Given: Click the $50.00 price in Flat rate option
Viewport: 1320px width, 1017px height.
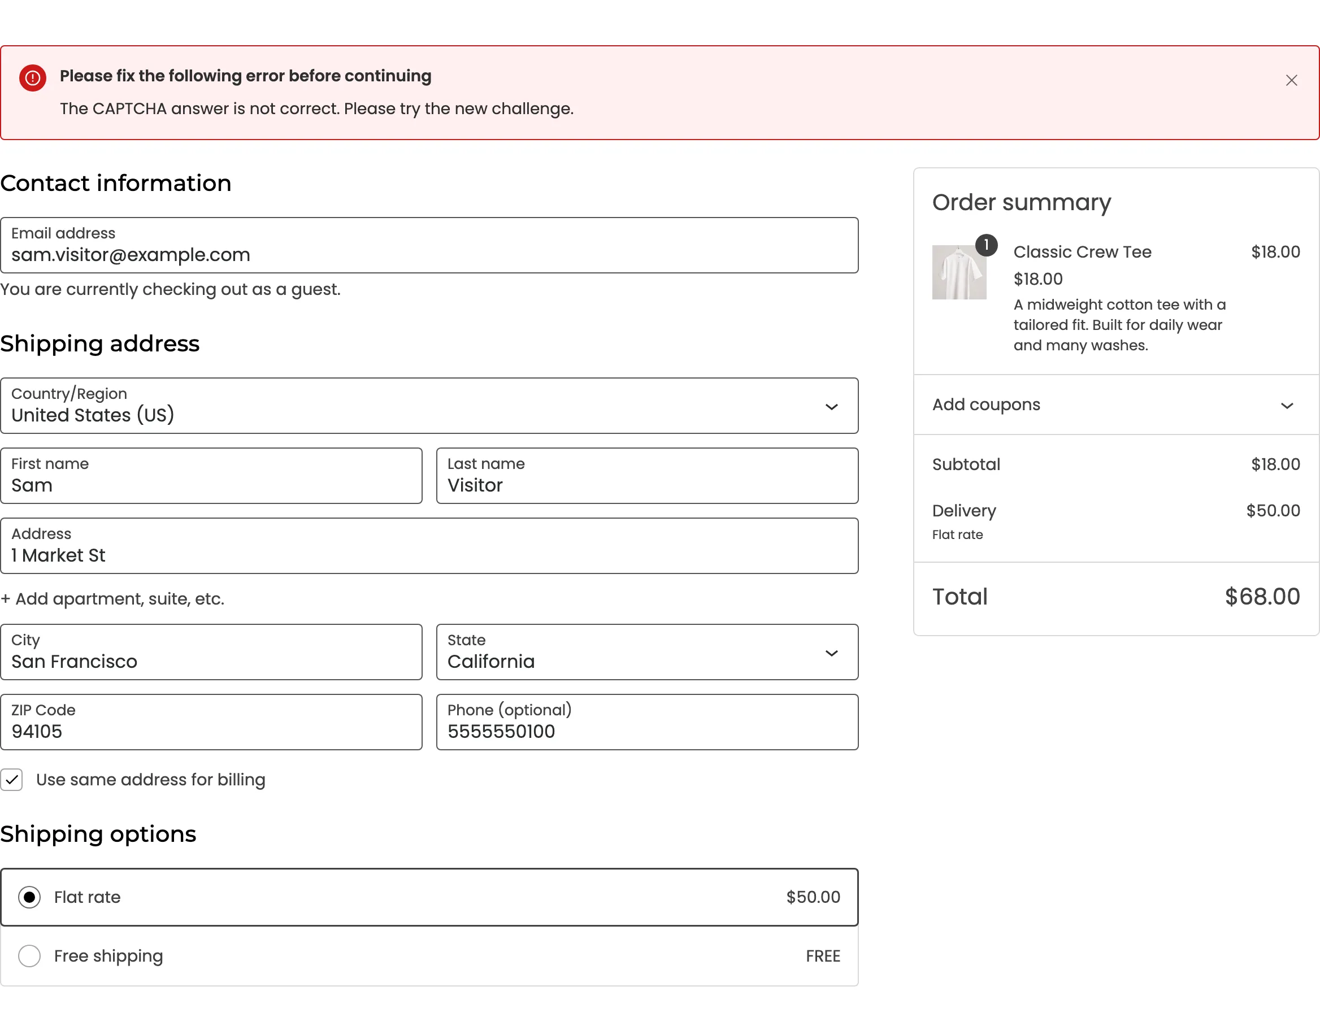Looking at the screenshot, I should pos(813,897).
